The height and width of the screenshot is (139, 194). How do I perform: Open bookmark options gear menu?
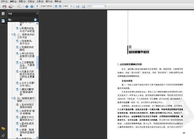point(10,20)
